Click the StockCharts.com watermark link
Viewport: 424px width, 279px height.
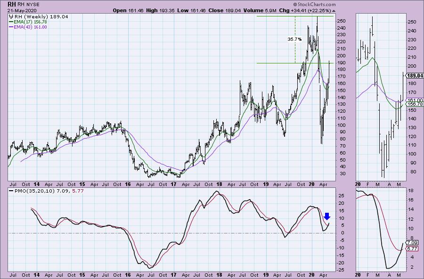[315, 4]
